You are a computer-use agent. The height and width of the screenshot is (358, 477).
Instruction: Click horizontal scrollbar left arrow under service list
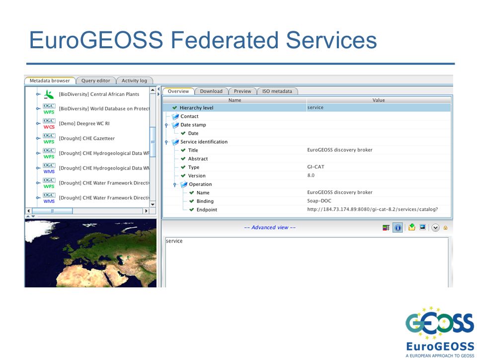[x=29, y=211]
